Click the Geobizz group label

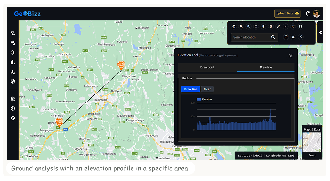(x=187, y=78)
